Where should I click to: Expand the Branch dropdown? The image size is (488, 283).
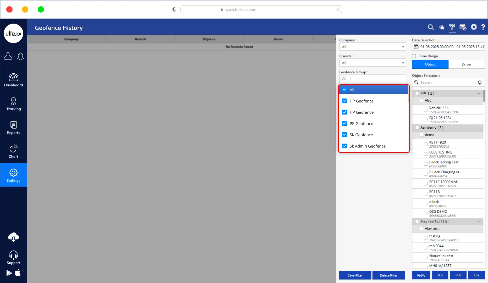pyautogui.click(x=372, y=63)
